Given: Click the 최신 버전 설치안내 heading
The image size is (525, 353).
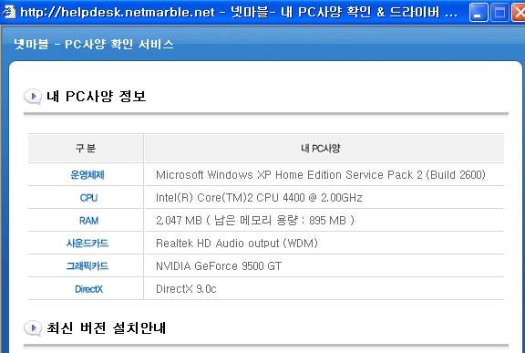Looking at the screenshot, I should [x=106, y=327].
